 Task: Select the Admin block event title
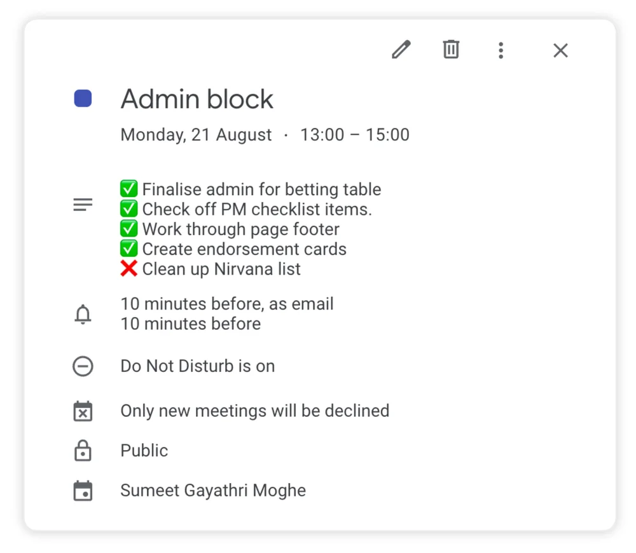(x=197, y=99)
